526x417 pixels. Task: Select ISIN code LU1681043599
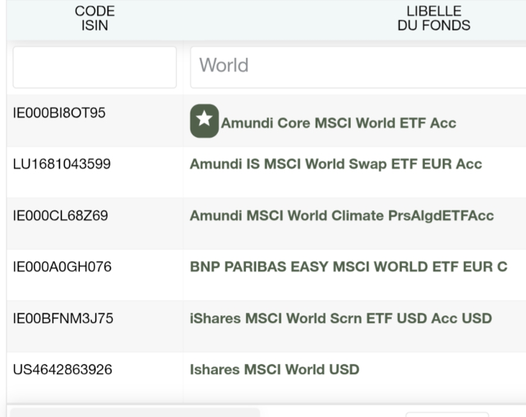pos(62,164)
